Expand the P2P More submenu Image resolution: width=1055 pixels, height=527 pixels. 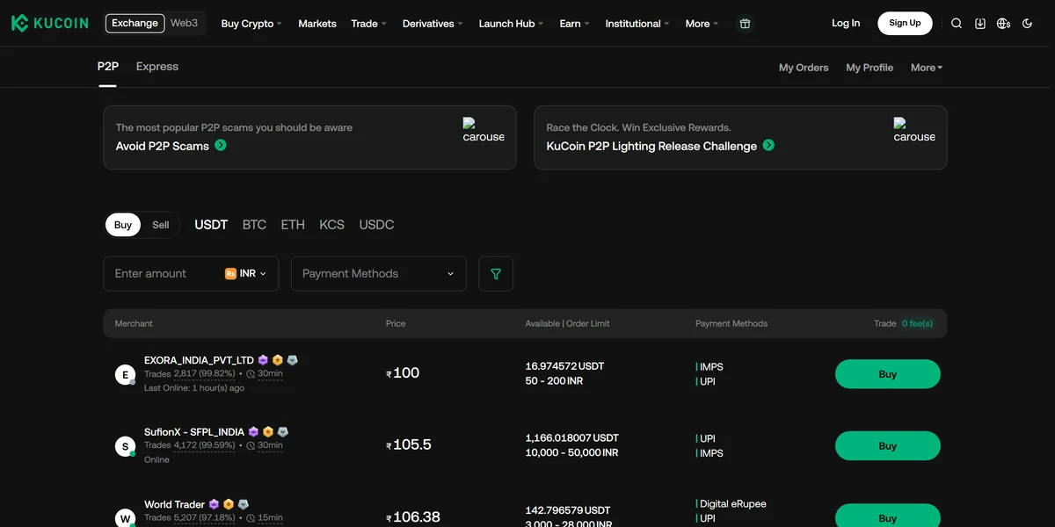(x=927, y=68)
